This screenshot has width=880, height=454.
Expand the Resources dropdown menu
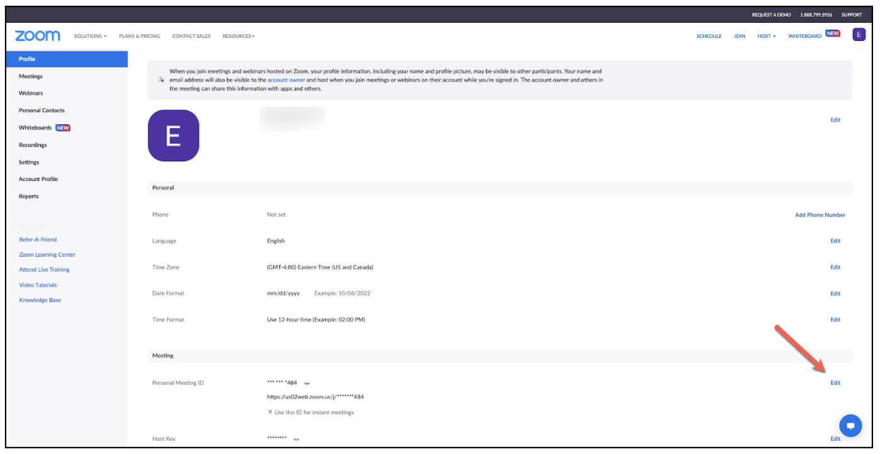point(238,37)
